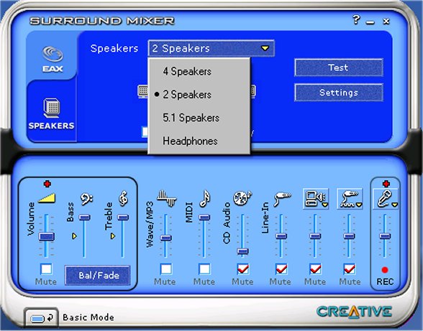The width and height of the screenshot is (423, 331).
Task: Click the Treble slider handle
Action: (123, 218)
